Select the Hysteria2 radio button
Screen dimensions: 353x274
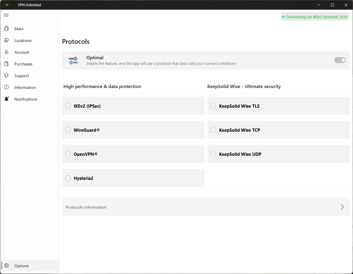pyautogui.click(x=68, y=178)
